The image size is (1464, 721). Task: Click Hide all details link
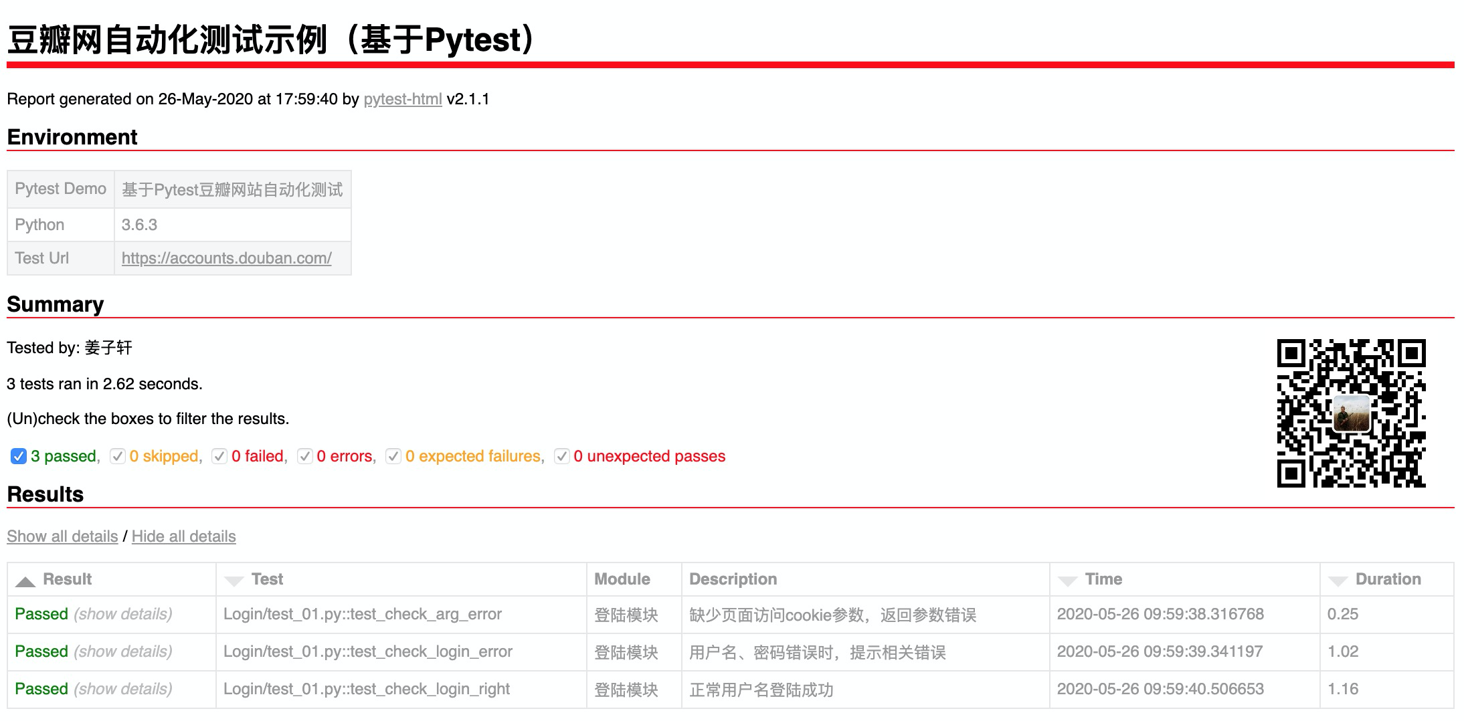coord(183,536)
